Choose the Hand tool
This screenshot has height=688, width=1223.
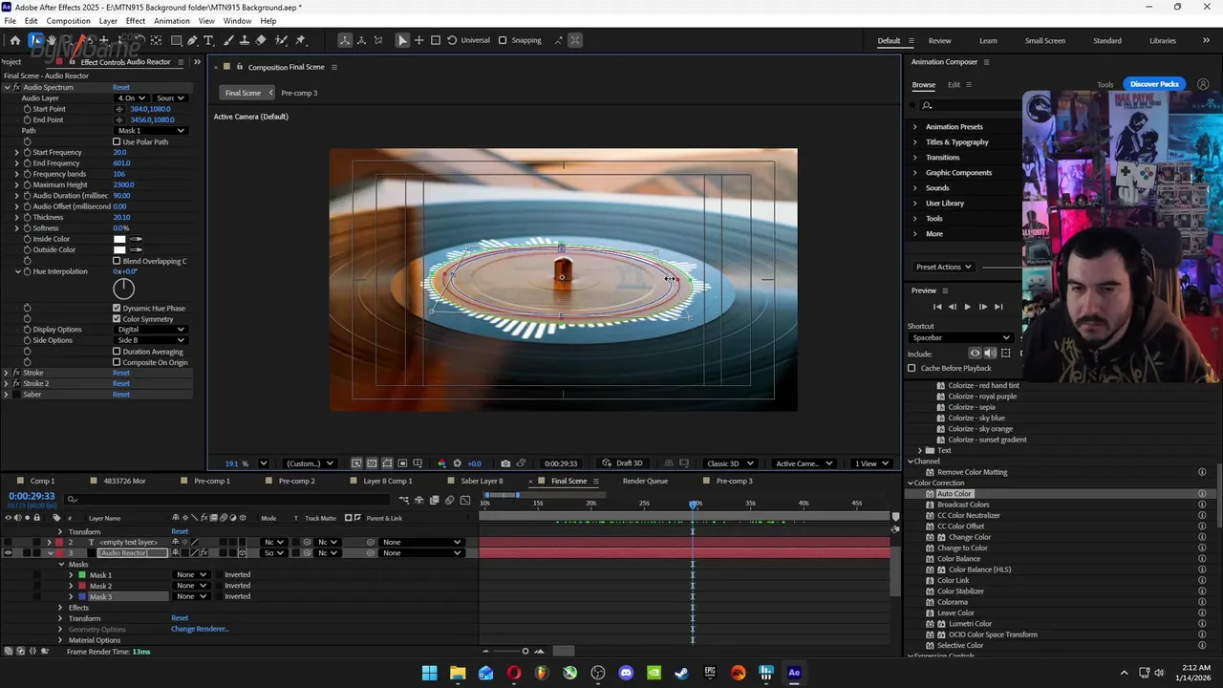coord(52,40)
